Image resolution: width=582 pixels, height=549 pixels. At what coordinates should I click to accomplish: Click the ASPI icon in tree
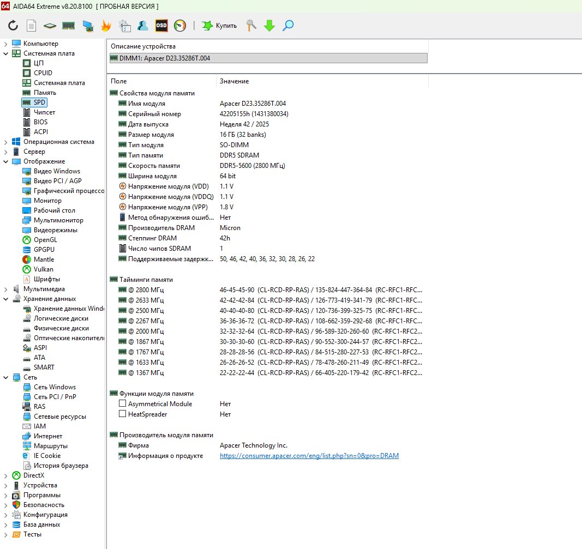(x=27, y=348)
